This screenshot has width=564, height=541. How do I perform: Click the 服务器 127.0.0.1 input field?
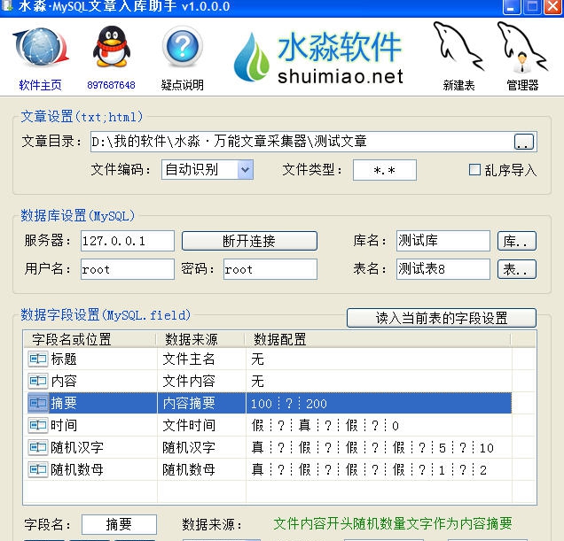(x=128, y=241)
